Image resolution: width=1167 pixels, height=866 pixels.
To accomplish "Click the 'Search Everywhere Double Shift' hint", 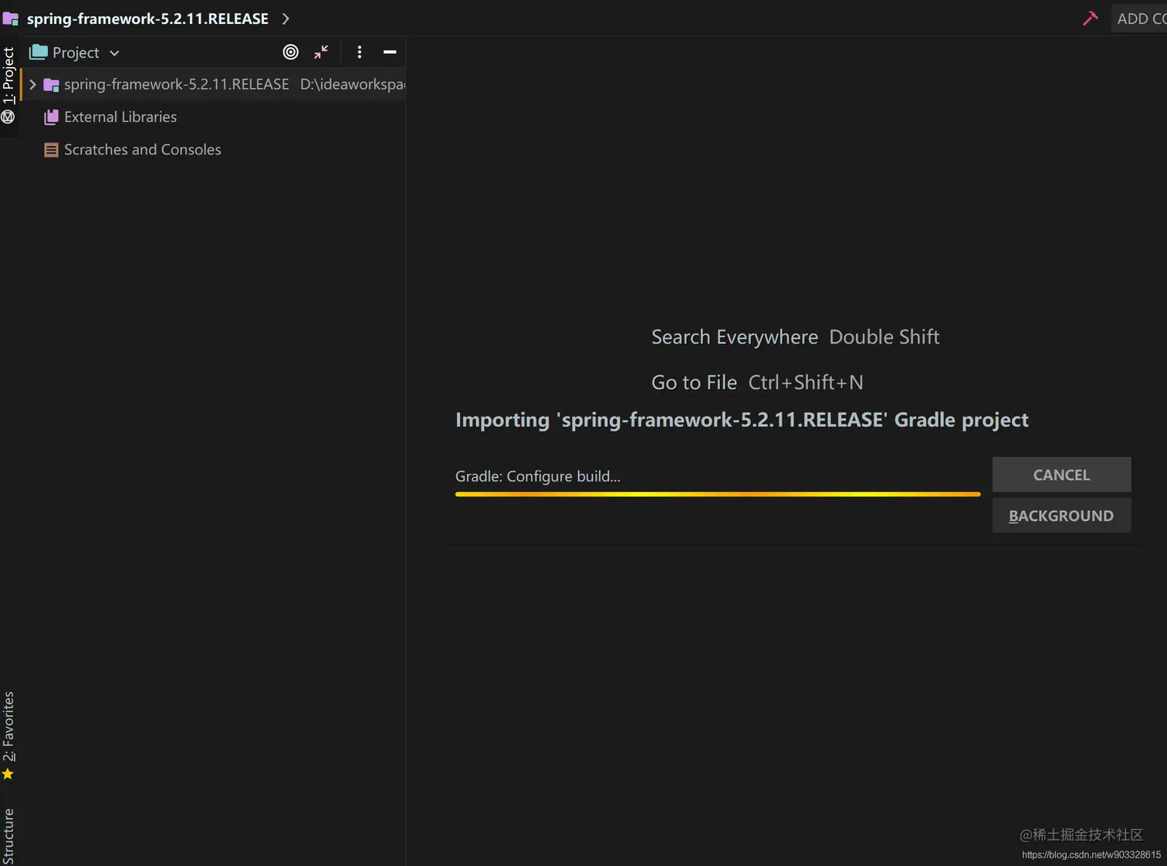I will pyautogui.click(x=796, y=337).
